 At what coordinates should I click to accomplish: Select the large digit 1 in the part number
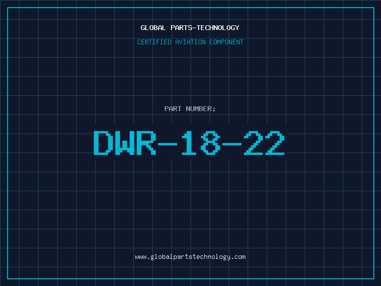click(x=189, y=143)
